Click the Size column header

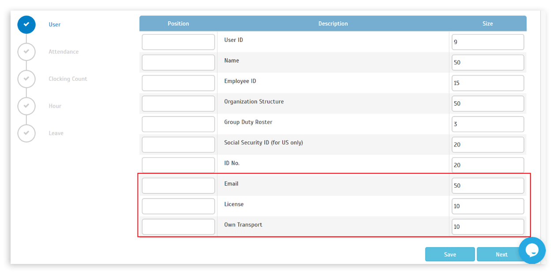(x=488, y=24)
